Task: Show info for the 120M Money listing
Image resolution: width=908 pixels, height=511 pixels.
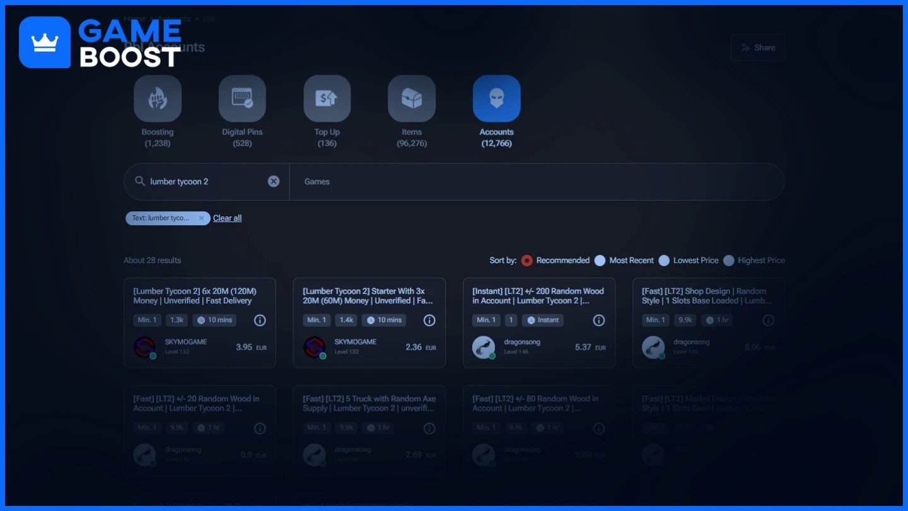Action: (260, 320)
